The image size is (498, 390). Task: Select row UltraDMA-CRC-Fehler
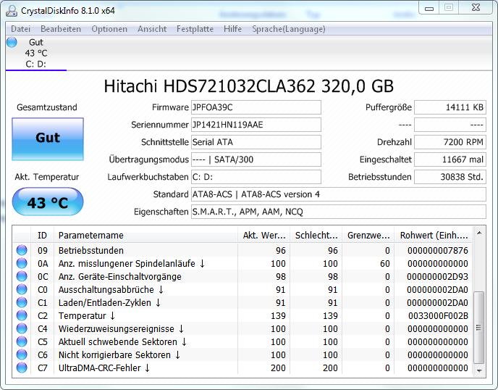click(242, 368)
